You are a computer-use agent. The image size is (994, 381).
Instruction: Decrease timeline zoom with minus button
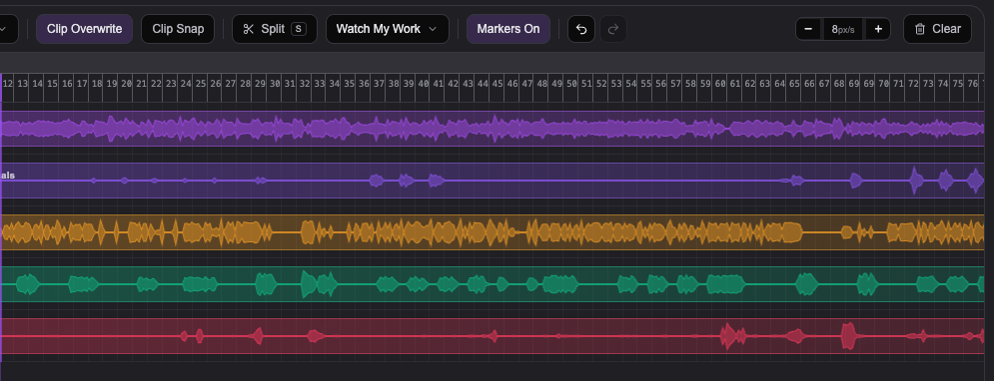pos(809,29)
